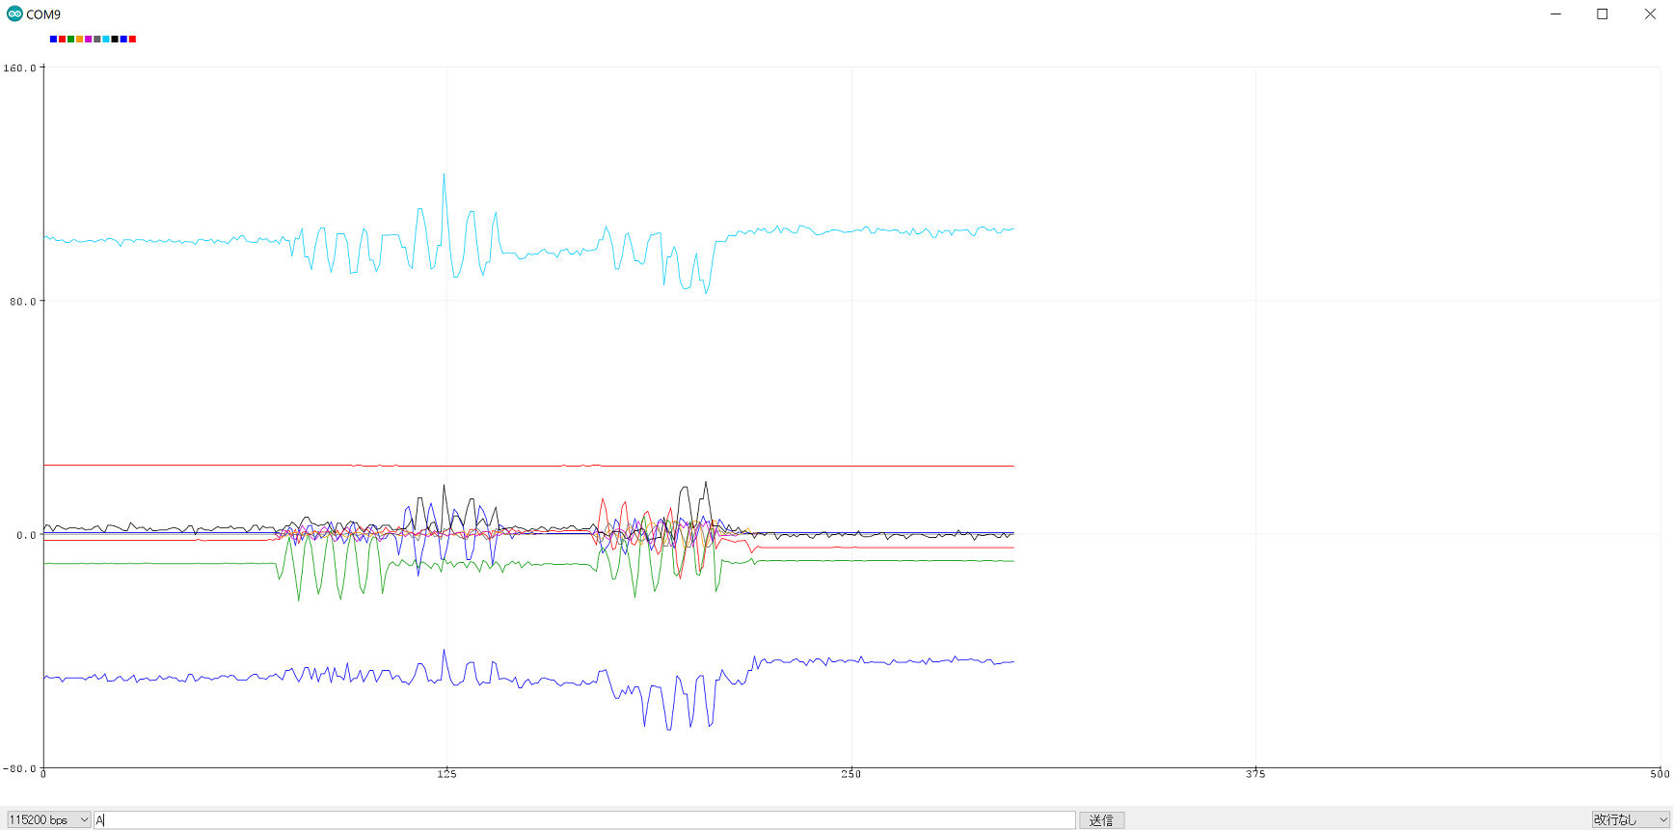The height and width of the screenshot is (830, 1673).
Task: Click the leftmost blue legend square
Action: [x=53, y=40]
